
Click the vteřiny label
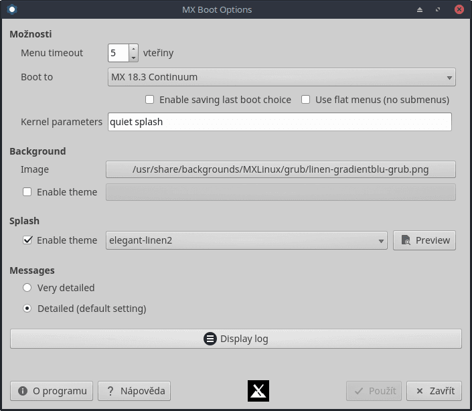[x=158, y=53]
